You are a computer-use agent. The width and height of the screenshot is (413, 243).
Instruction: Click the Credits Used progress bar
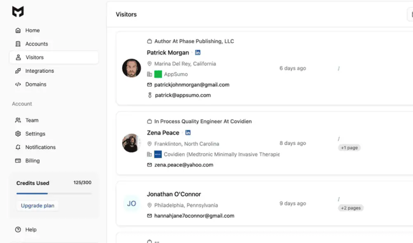click(x=54, y=193)
